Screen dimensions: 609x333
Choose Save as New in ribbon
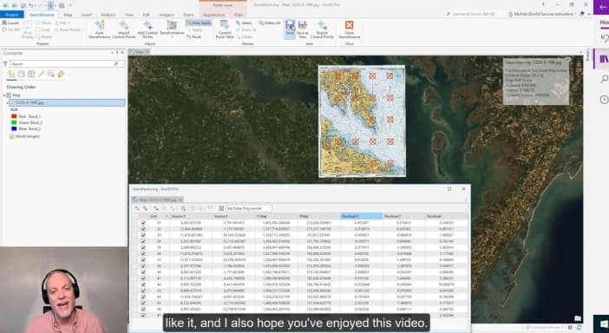pos(303,29)
